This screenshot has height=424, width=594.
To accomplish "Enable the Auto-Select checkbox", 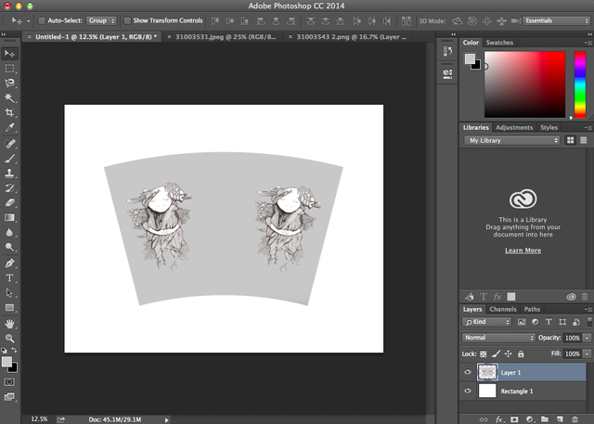I will point(42,20).
